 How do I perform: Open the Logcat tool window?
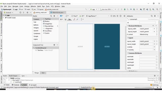(33, 85)
